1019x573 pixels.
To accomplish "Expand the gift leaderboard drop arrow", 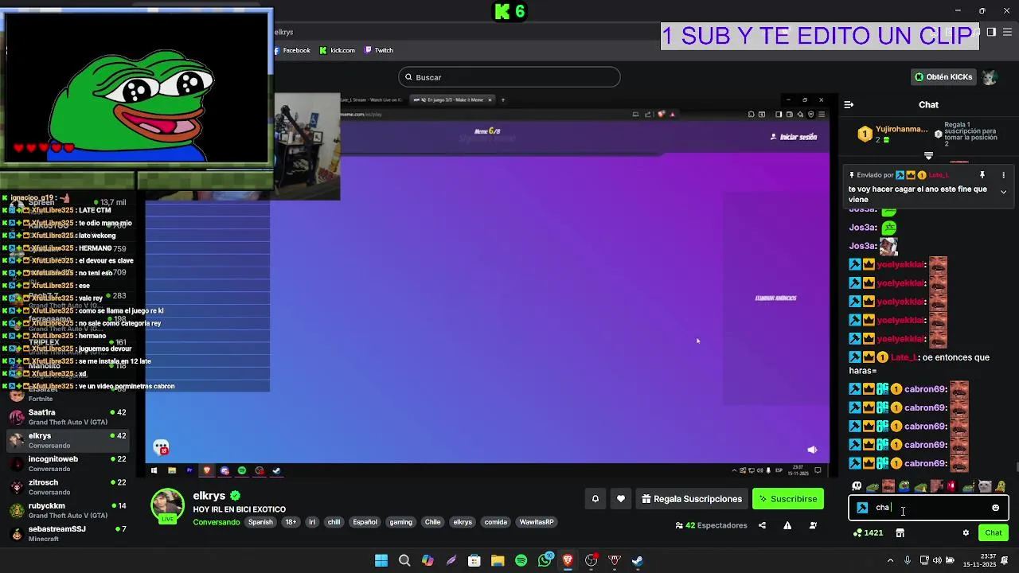I will [x=928, y=156].
